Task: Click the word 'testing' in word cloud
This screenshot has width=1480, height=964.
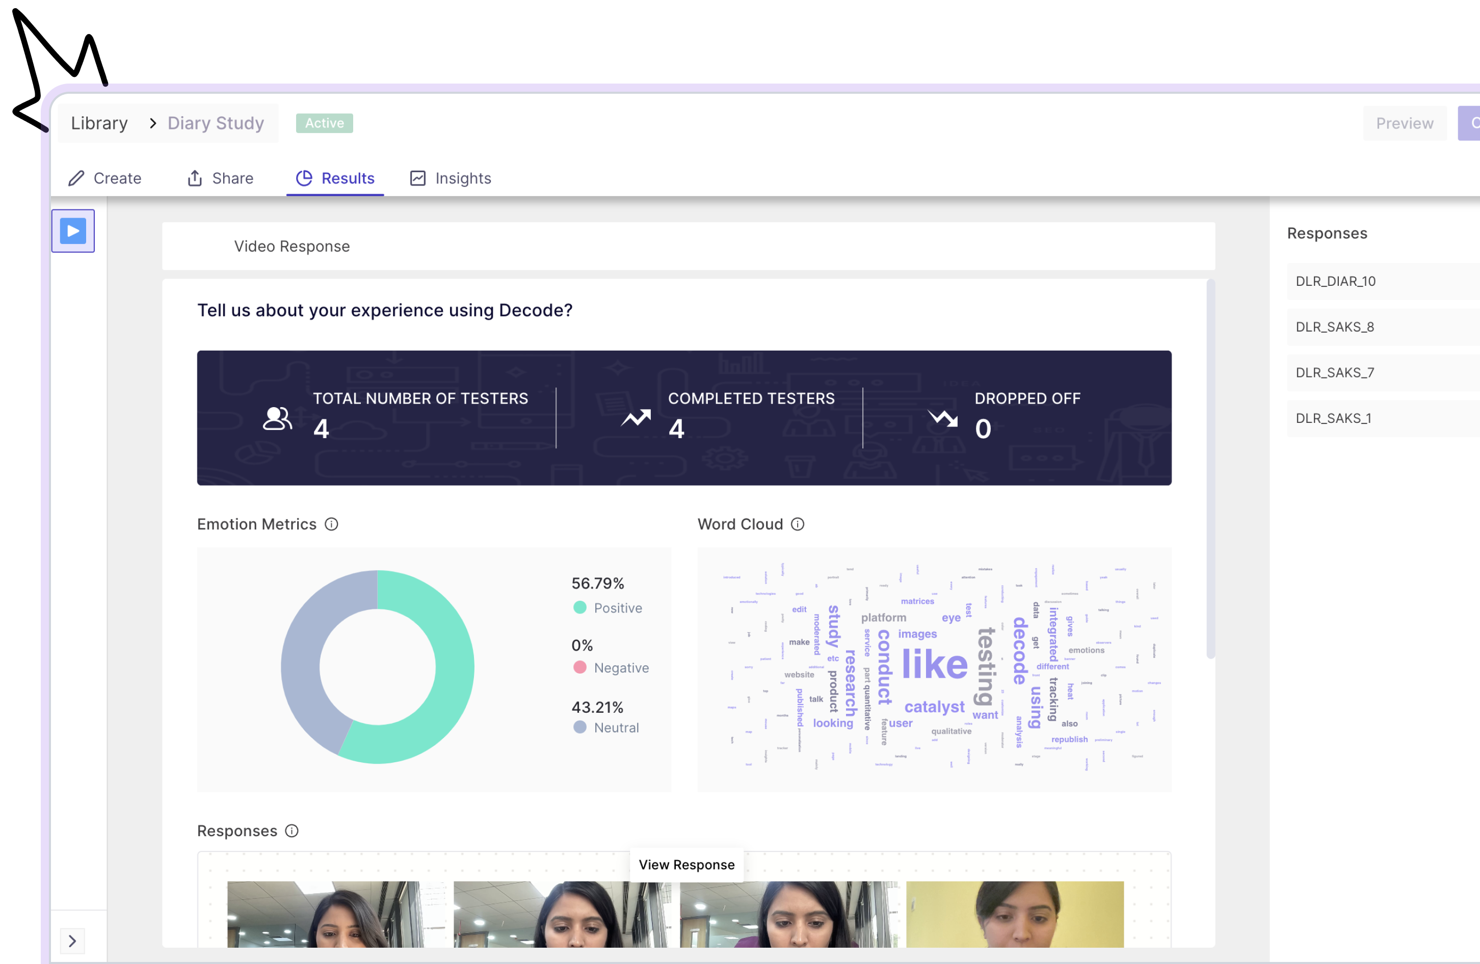Action: (986, 666)
